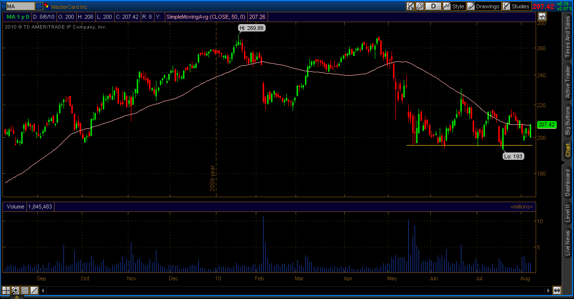Click the Lo: 193 price bubble

point(513,156)
